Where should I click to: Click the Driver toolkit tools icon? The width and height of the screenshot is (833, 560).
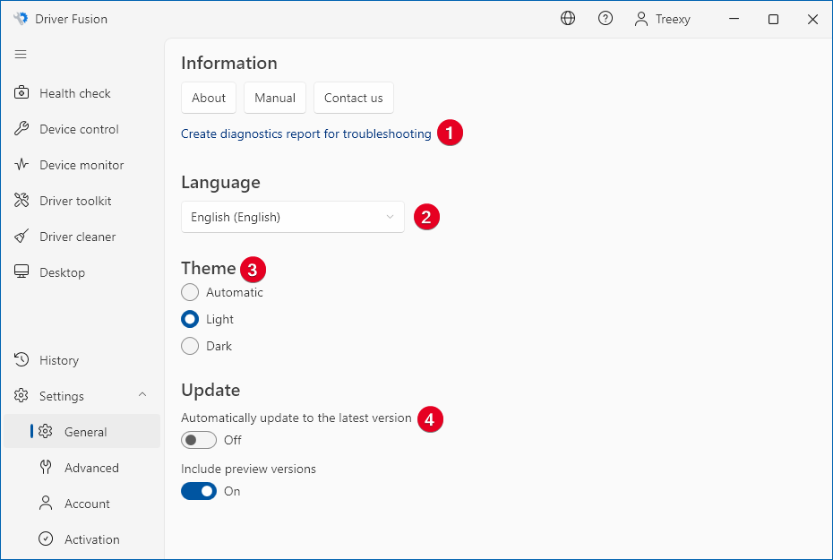click(21, 201)
